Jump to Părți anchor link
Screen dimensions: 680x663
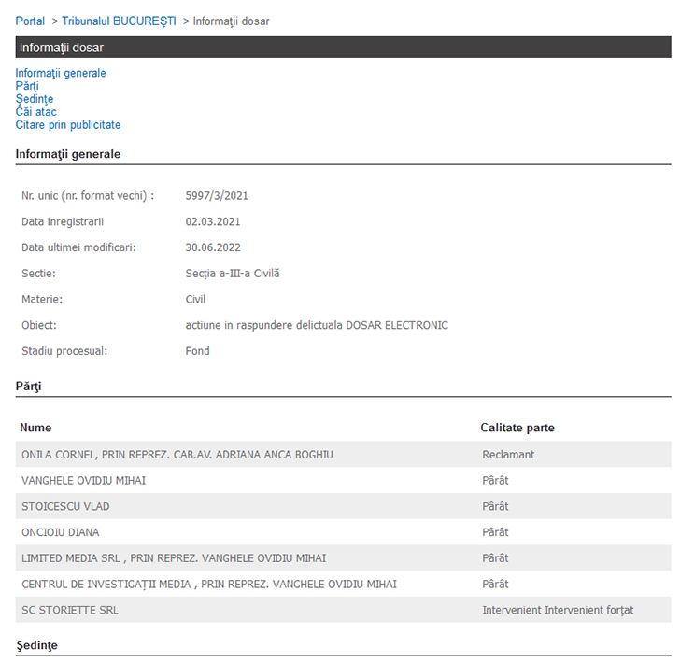click(x=27, y=86)
